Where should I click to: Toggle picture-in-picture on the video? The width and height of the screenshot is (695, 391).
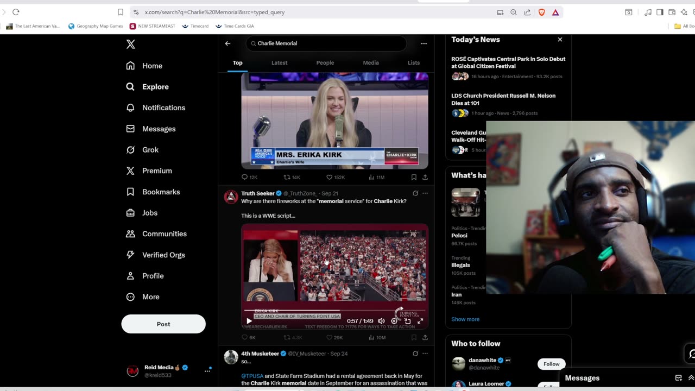click(407, 321)
